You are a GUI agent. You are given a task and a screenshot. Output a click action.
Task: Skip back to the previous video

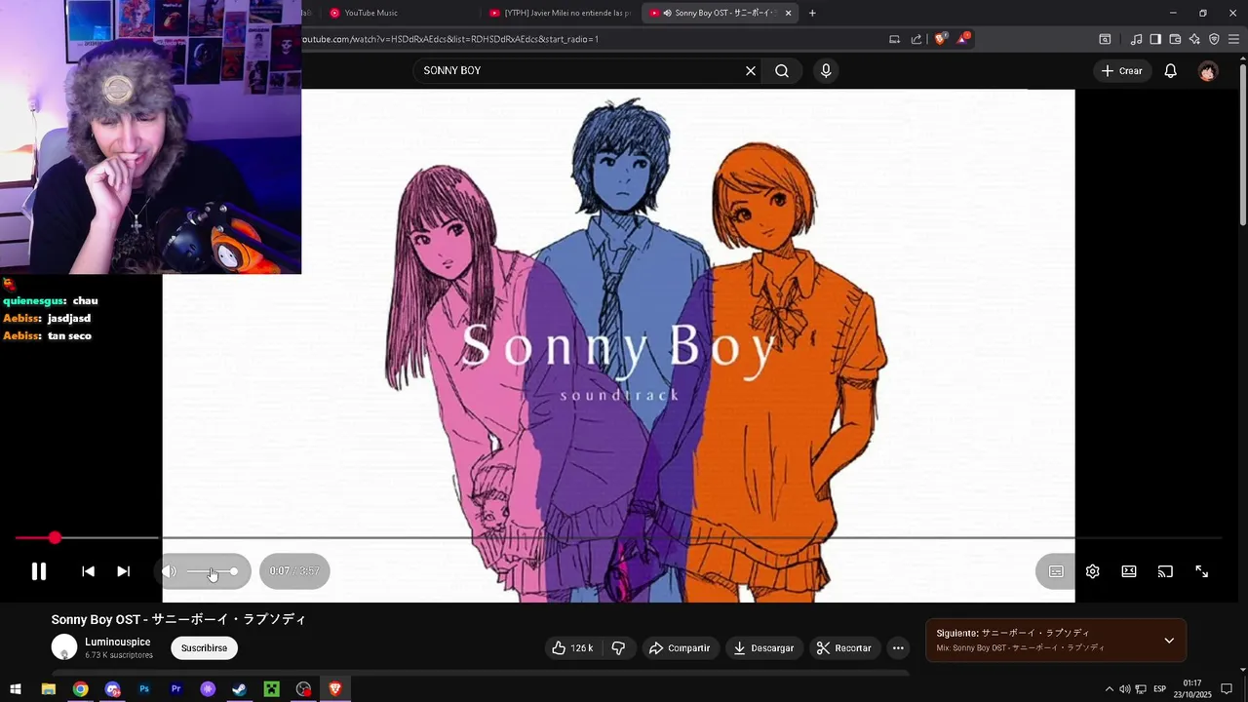(88, 571)
